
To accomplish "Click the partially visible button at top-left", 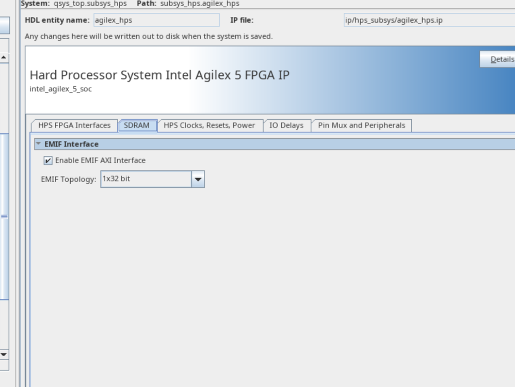I will point(5,26).
